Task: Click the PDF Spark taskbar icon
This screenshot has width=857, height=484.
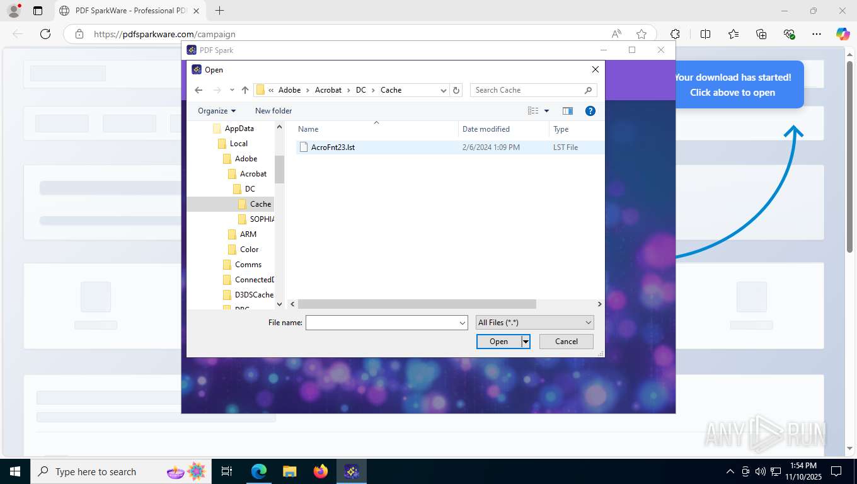Action: coord(352,471)
